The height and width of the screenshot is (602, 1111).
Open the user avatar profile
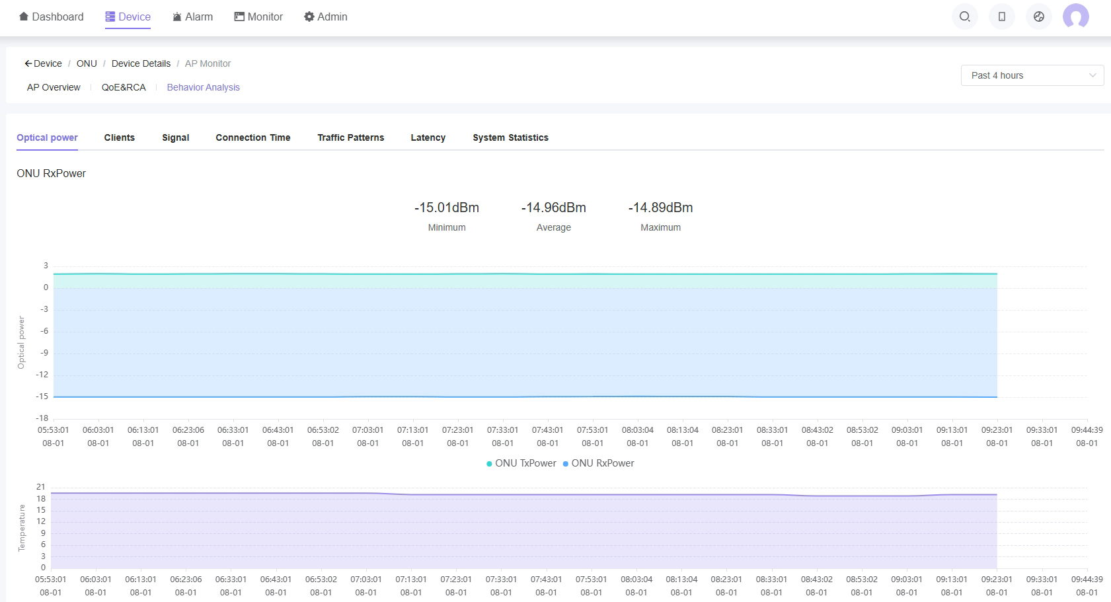point(1075,17)
